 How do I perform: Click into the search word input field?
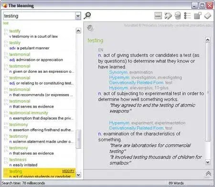(x=39, y=16)
